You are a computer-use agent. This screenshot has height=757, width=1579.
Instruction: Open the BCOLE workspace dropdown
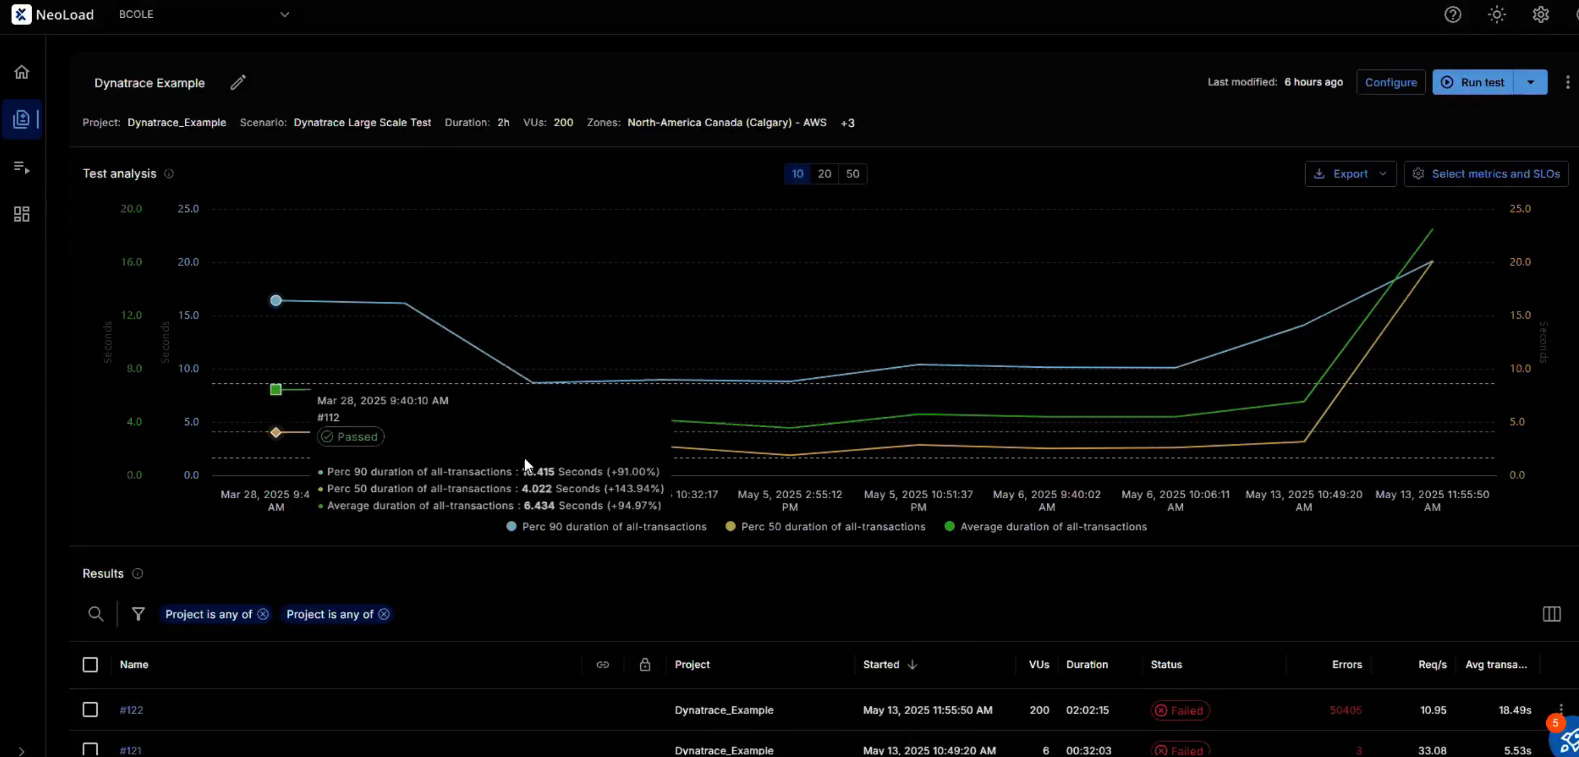click(204, 14)
